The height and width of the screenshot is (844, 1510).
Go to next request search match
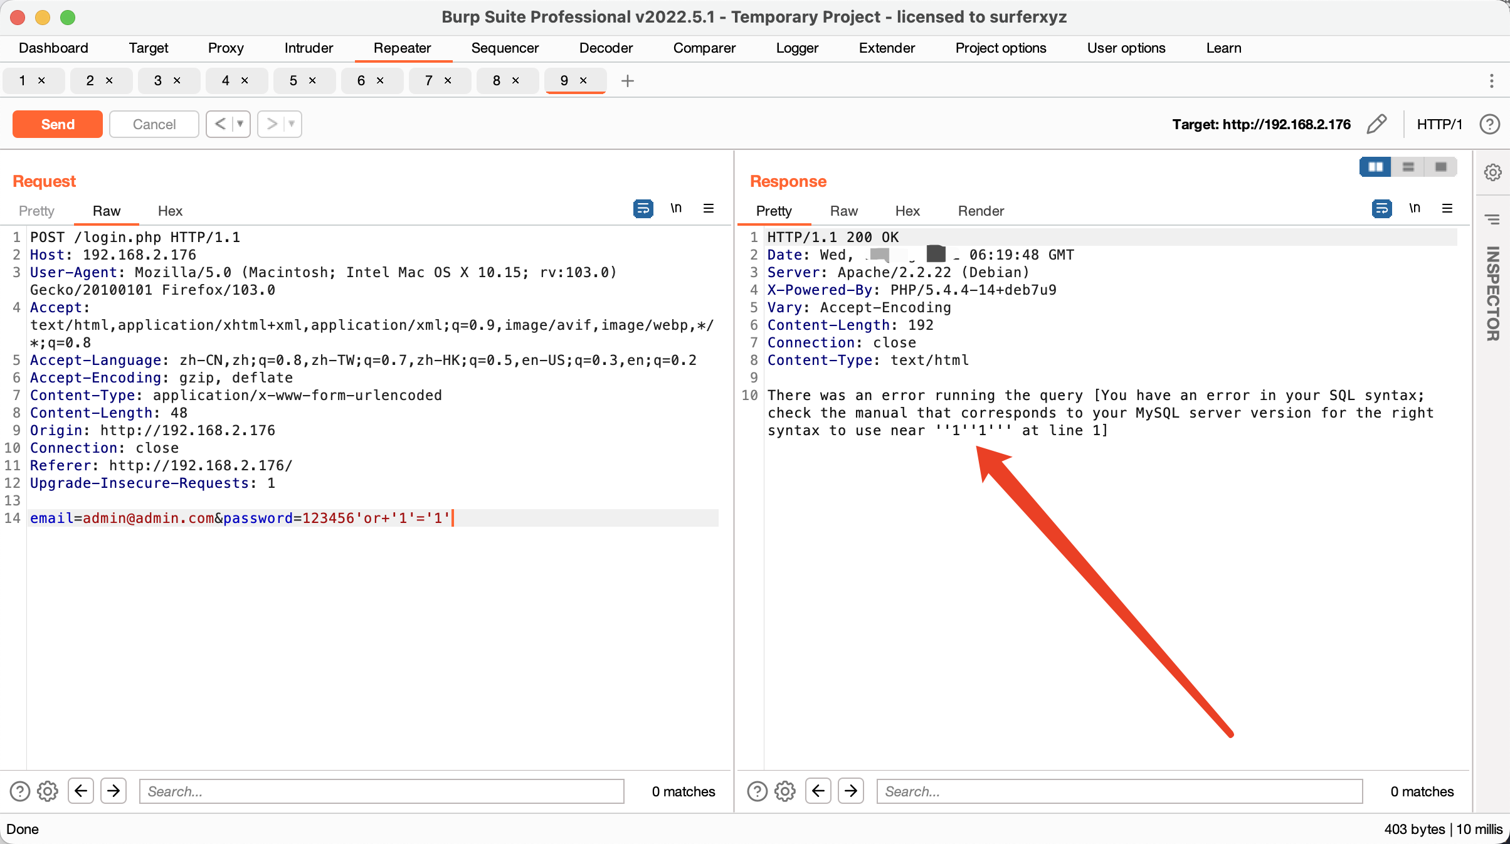point(114,791)
